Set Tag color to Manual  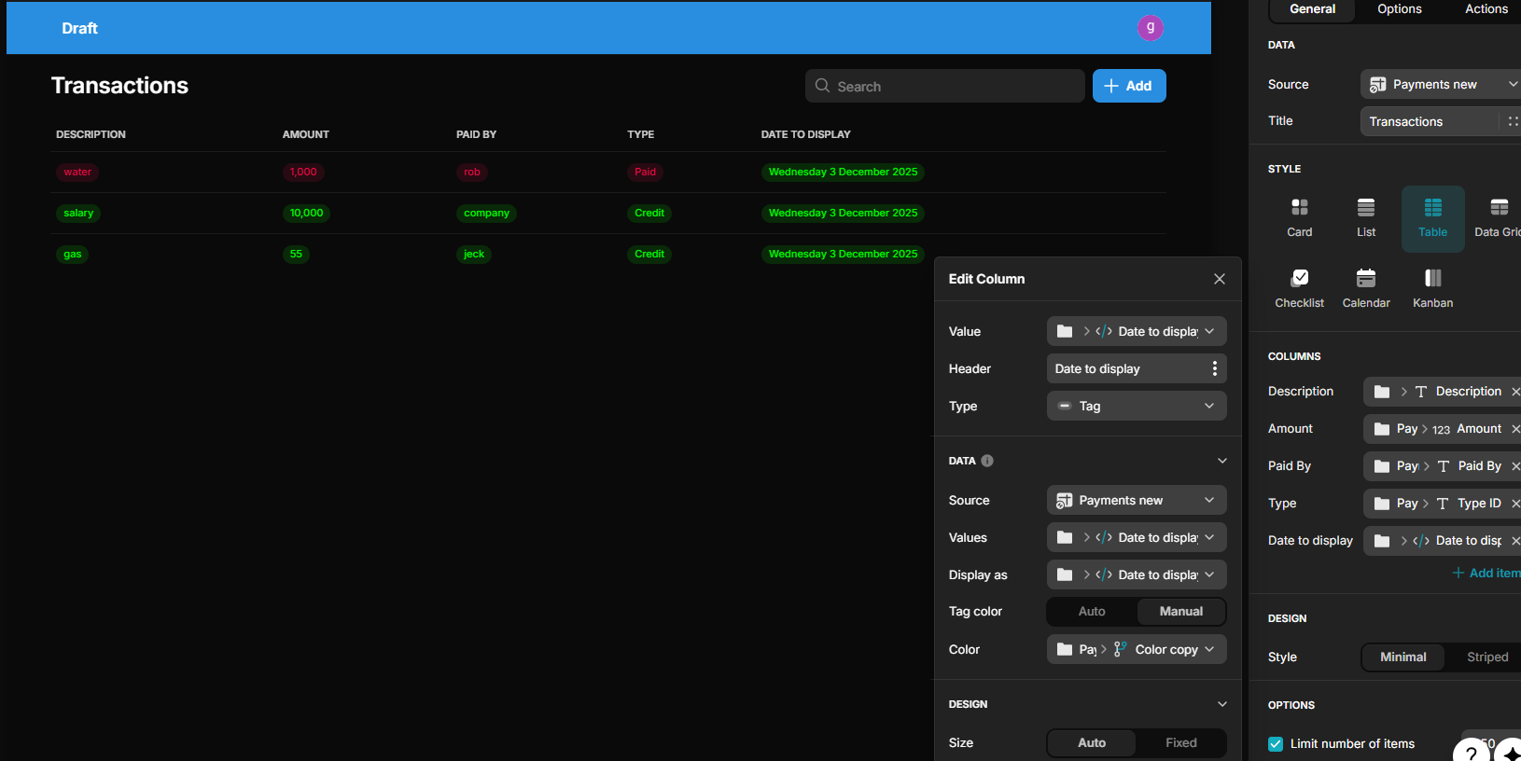1181,612
